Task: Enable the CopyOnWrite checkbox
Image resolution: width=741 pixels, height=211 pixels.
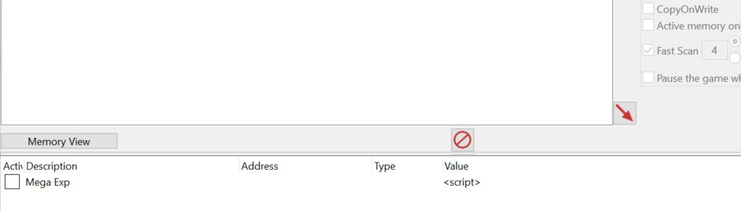Action: (x=648, y=9)
